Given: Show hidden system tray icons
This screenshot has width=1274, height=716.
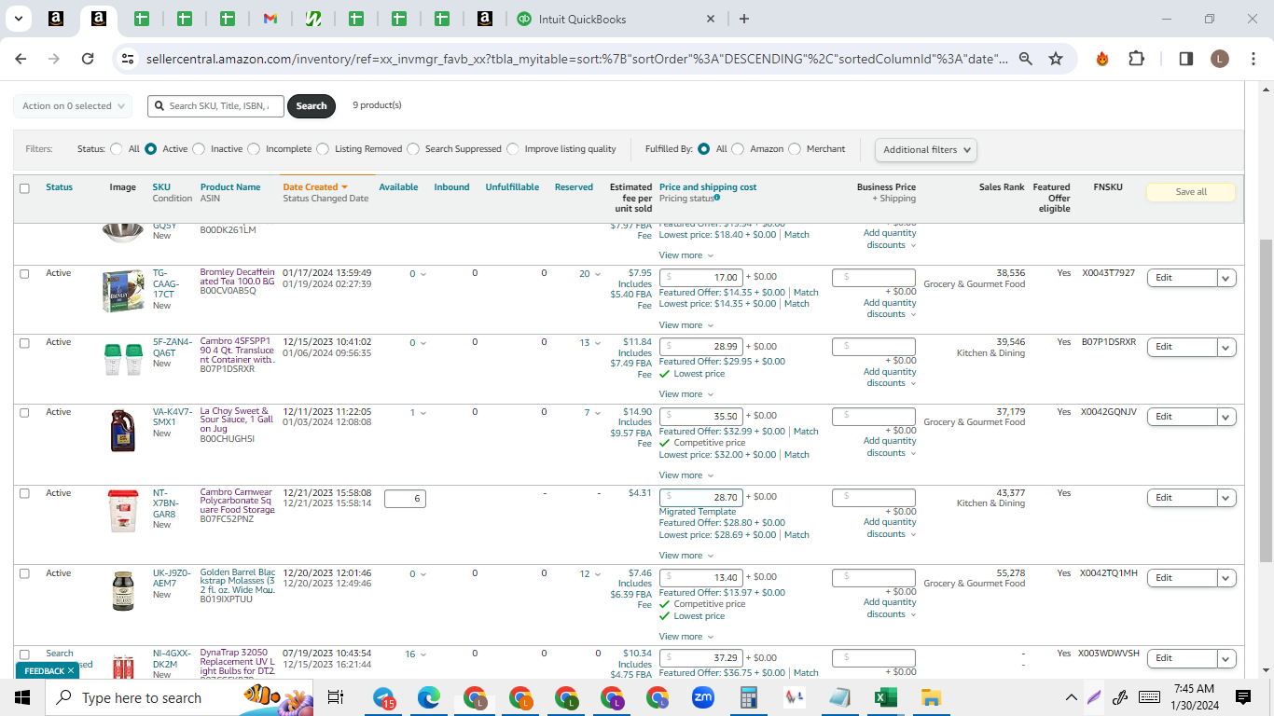Looking at the screenshot, I should pyautogui.click(x=1071, y=697).
